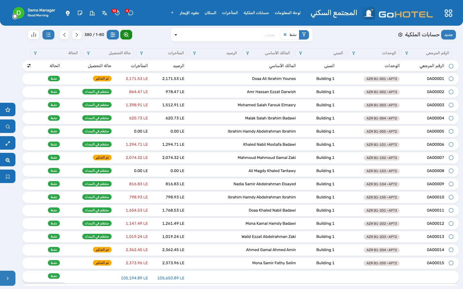Sort by the المالك الأساسي column header
Image resolution: width=463 pixels, height=289 pixels.
282,66
